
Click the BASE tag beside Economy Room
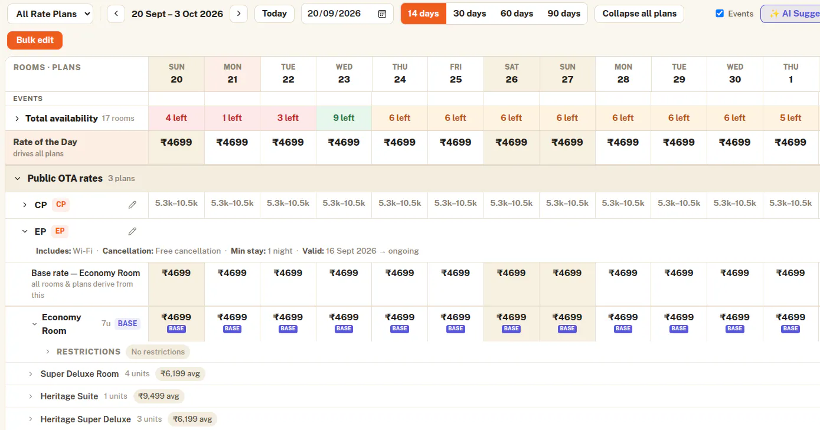click(x=128, y=324)
